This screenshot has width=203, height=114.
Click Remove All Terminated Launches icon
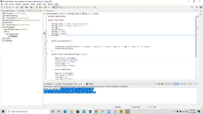(x=162, y=84)
